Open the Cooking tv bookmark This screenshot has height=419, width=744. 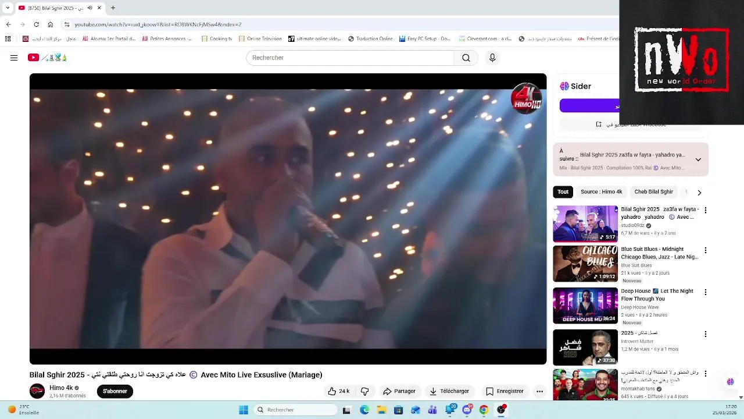click(216, 39)
